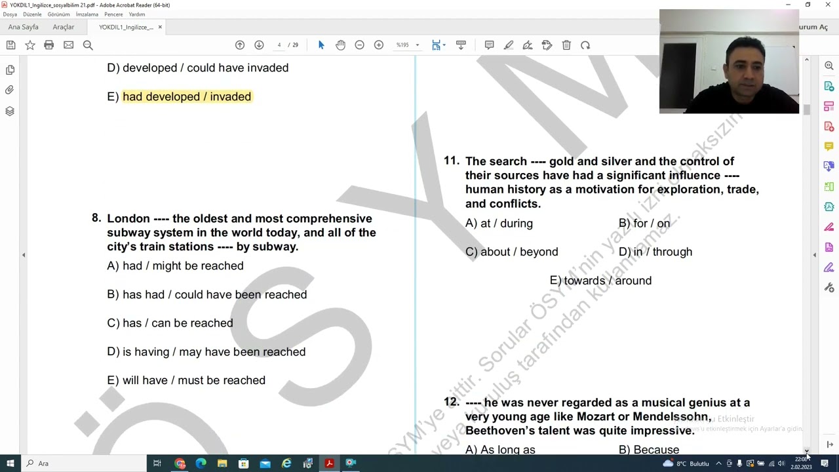This screenshot has height=472, width=839.
Task: Zoom out with the minus button
Action: click(359, 45)
